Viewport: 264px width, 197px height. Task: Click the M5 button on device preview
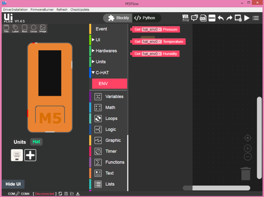point(50,115)
